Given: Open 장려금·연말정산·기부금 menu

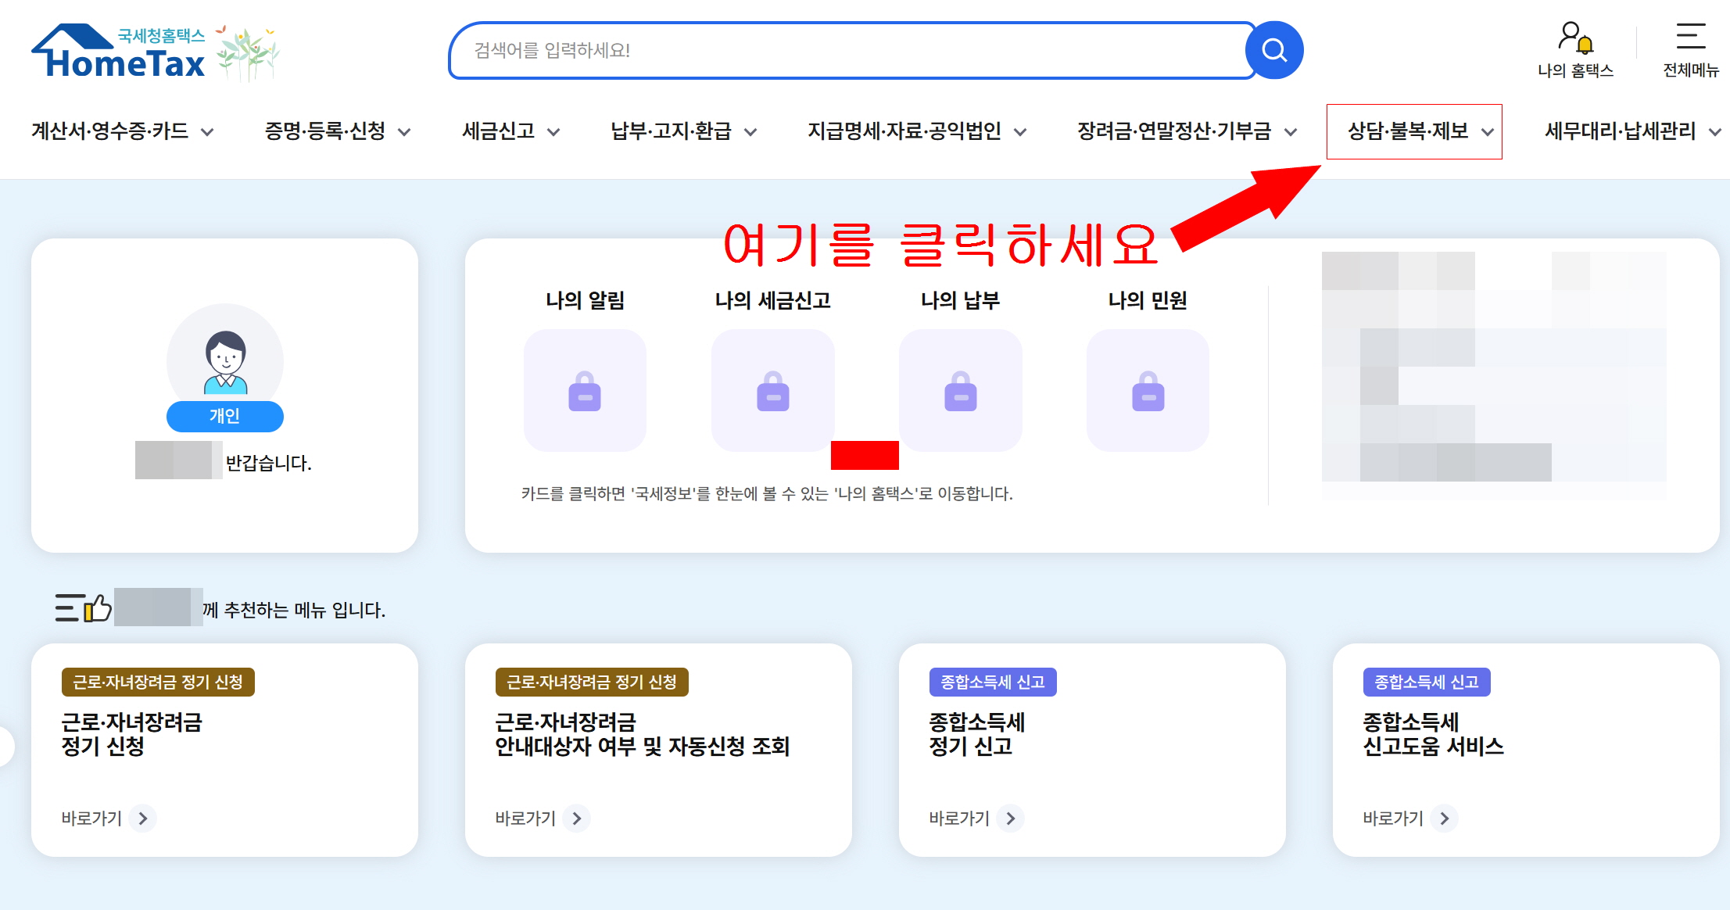Looking at the screenshot, I should click(1187, 131).
